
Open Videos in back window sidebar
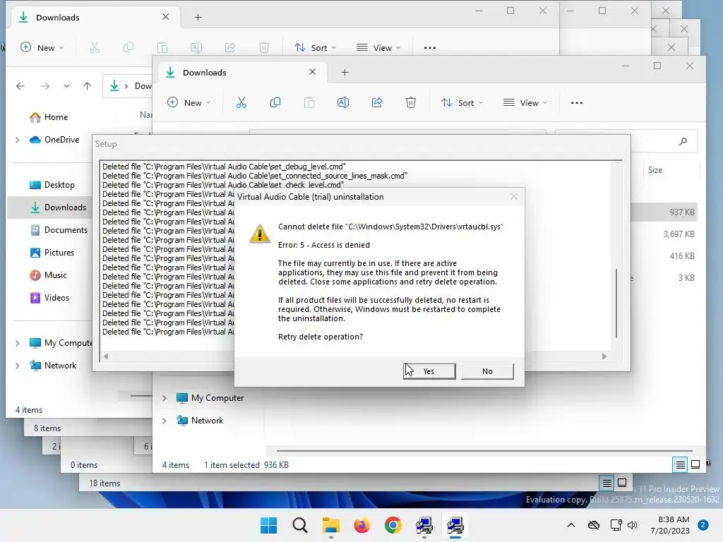[x=49, y=298]
